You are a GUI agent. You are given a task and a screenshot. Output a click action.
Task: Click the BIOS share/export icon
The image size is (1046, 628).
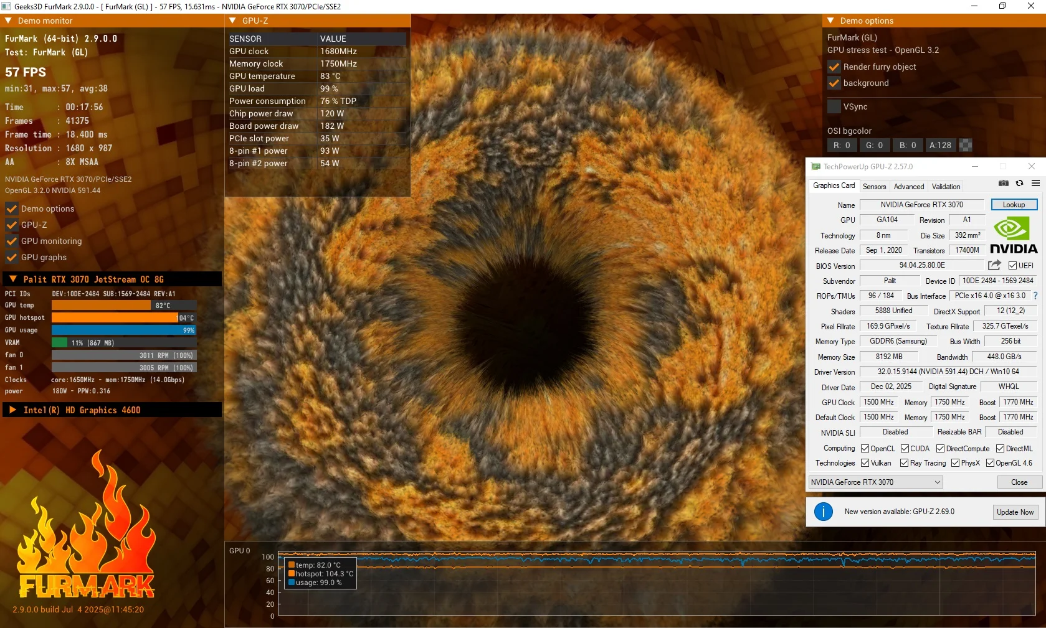[x=994, y=265]
